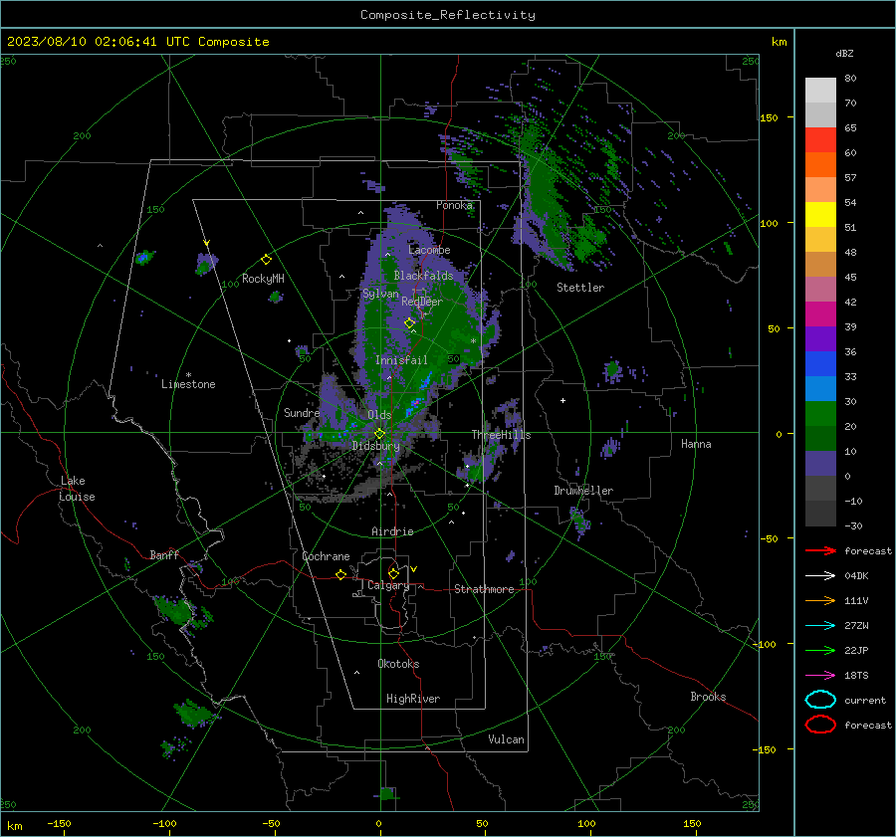
Task: Click the red forecast arrow in the legend
Action: pos(820,550)
